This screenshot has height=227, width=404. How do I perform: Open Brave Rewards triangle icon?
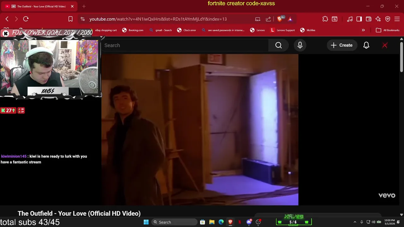(290, 19)
